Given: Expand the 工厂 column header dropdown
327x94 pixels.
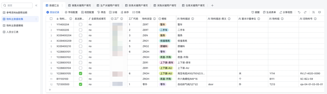Looking at the screenshot, I should [112, 19].
